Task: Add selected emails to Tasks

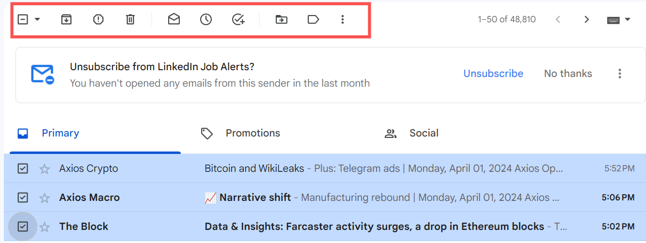Action: 238,19
